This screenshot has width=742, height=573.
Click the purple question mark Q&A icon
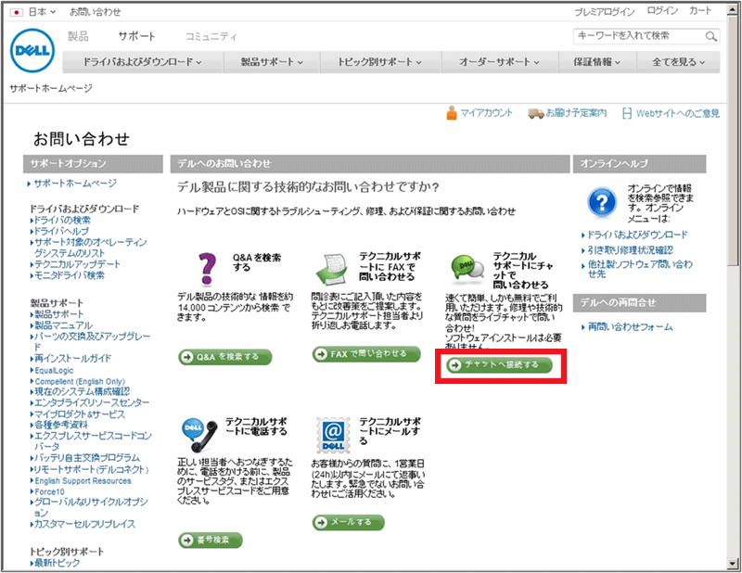tap(208, 268)
